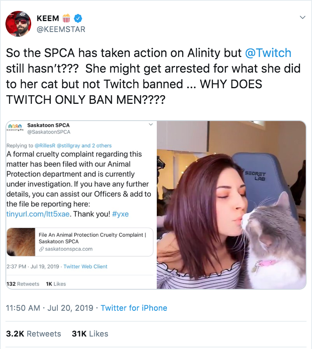Open KEEMSTAR's profile avatar
This screenshot has height=349, width=312.
point(18,24)
